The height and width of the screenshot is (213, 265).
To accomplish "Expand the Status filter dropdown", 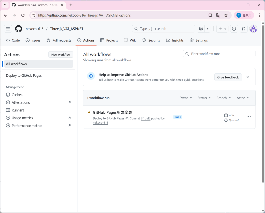I will tap(204, 98).
